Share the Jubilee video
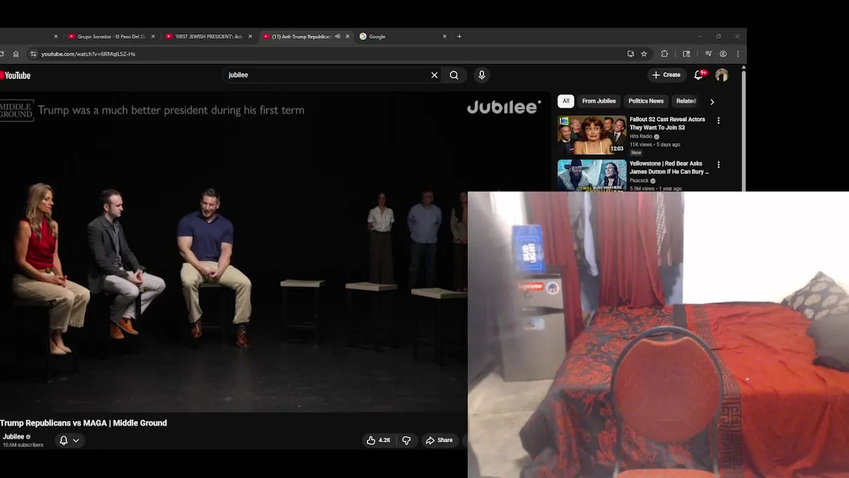Image resolution: width=849 pixels, height=478 pixels. 439,440
